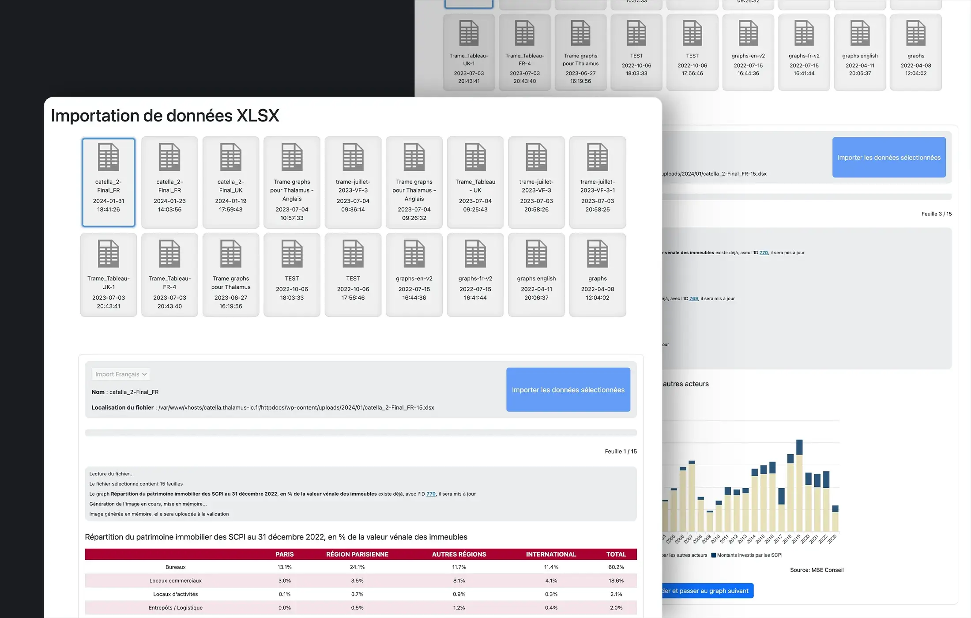Screen dimensions: 971x618
Task: Click the Importation de données XLSX heading
Action: (165, 116)
